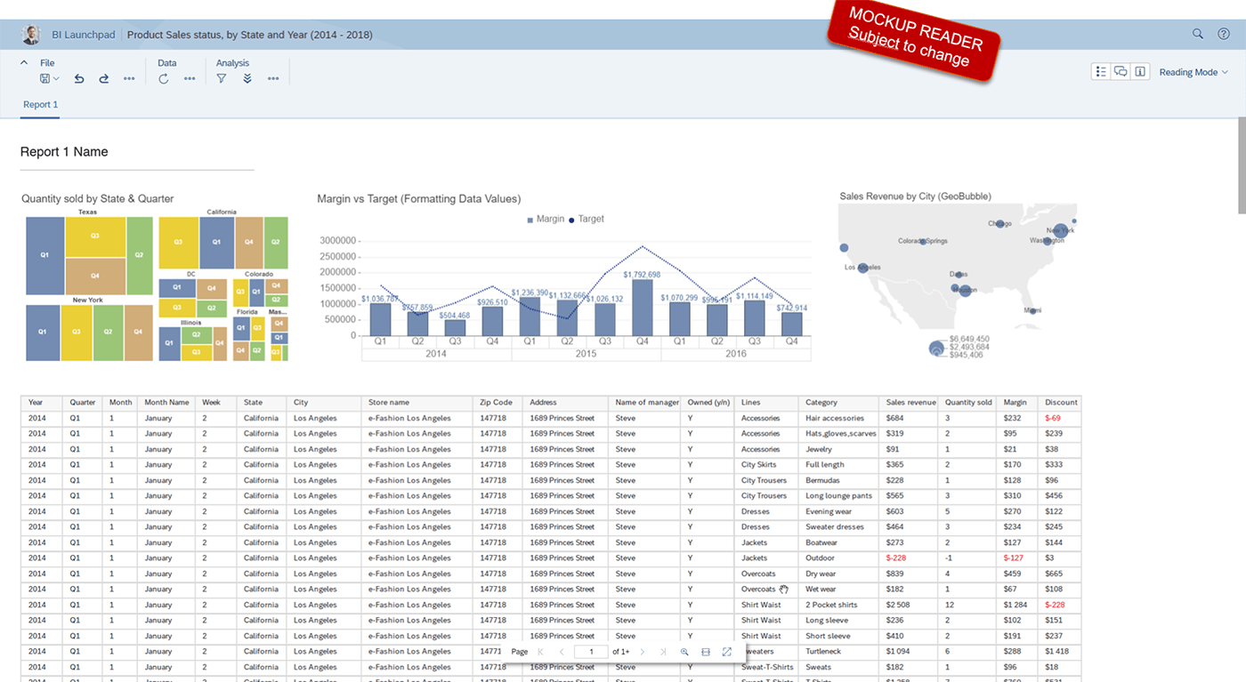Navigate back via BI Launchpad link

point(83,34)
